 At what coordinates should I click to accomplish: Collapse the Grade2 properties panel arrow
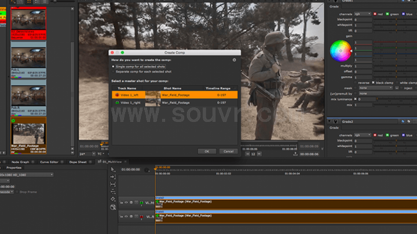330,121
